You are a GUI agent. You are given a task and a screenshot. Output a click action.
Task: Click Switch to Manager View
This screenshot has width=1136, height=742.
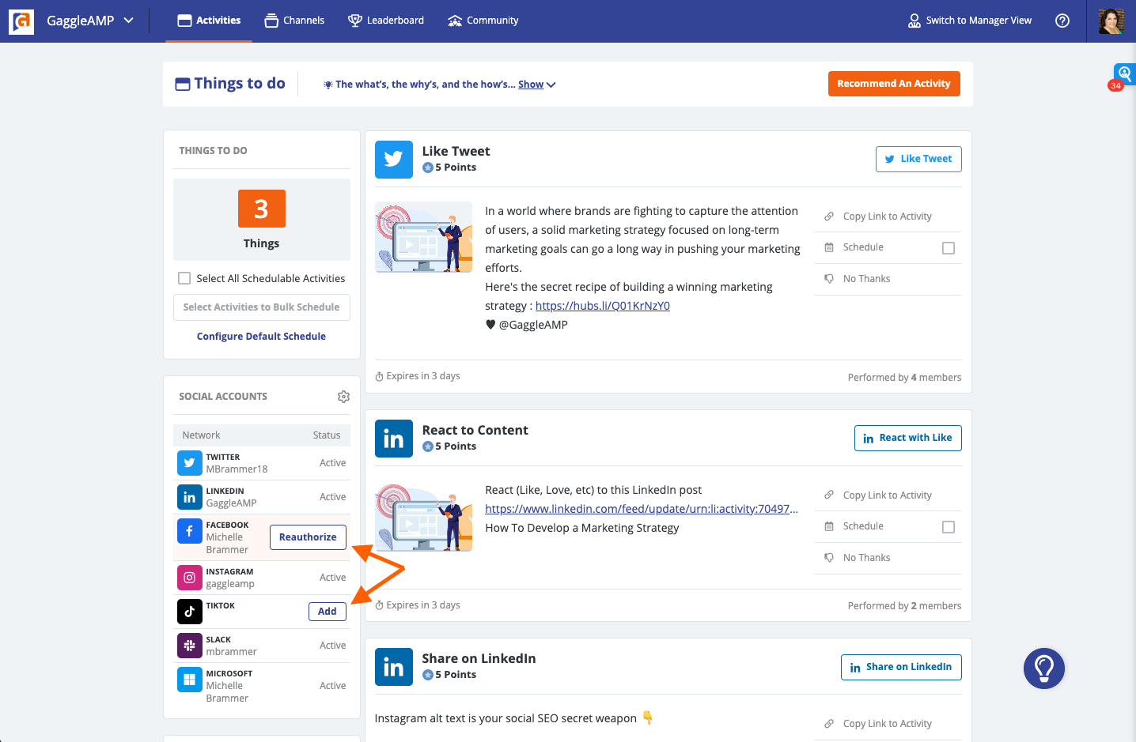pyautogui.click(x=970, y=21)
